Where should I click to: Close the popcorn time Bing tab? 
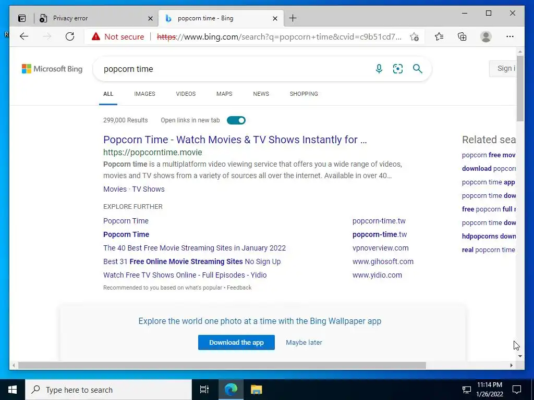click(x=275, y=18)
